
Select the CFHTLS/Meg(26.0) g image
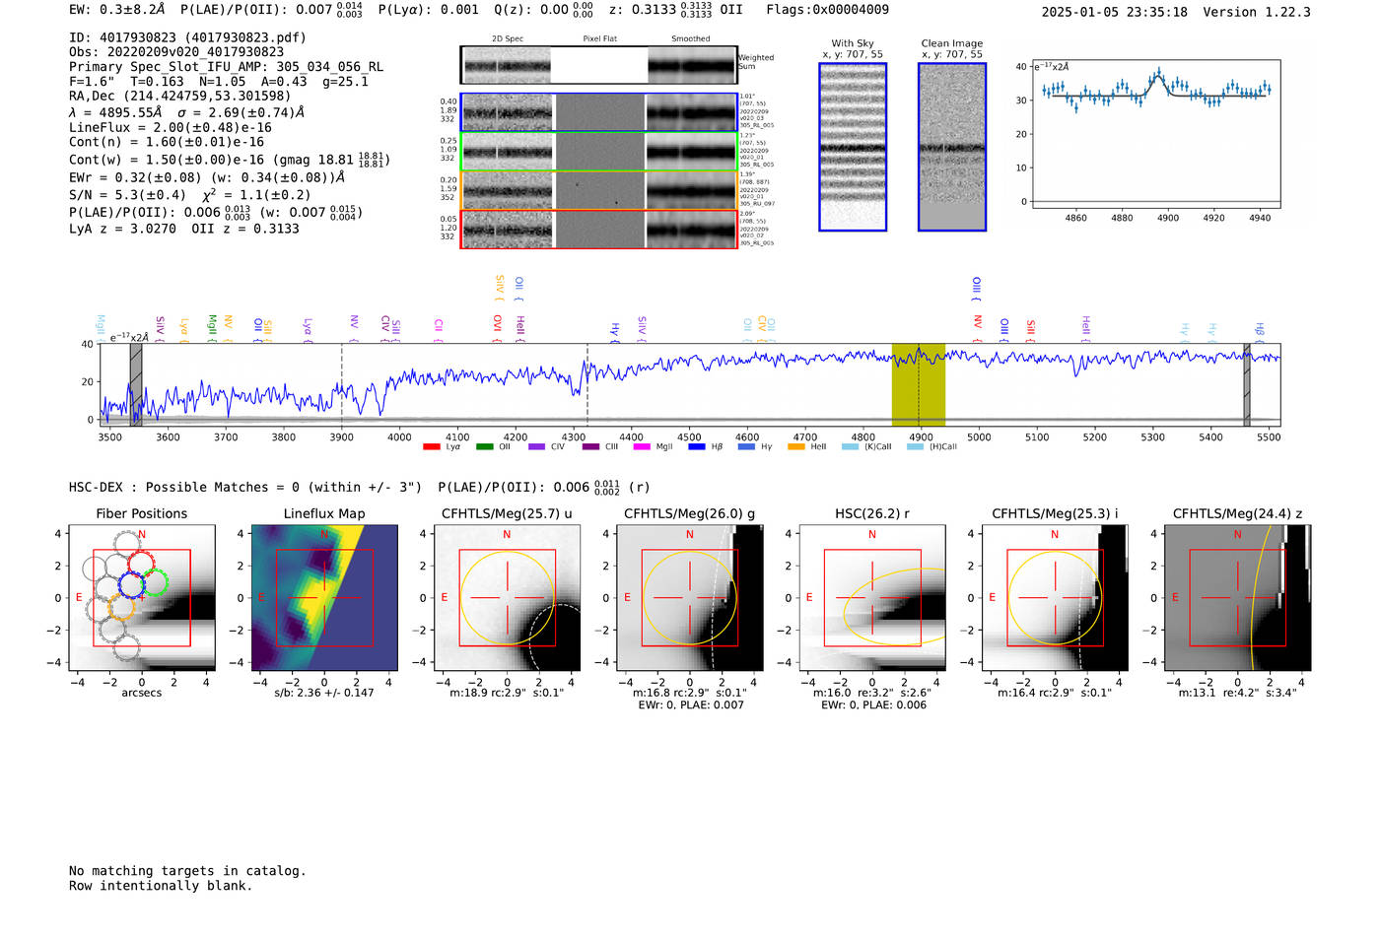pyautogui.click(x=690, y=598)
